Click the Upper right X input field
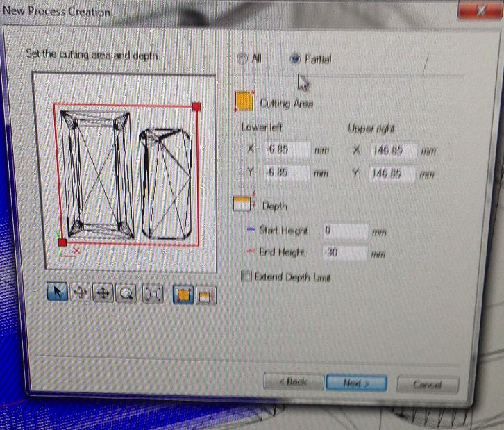This screenshot has width=504, height=430. coord(394,150)
